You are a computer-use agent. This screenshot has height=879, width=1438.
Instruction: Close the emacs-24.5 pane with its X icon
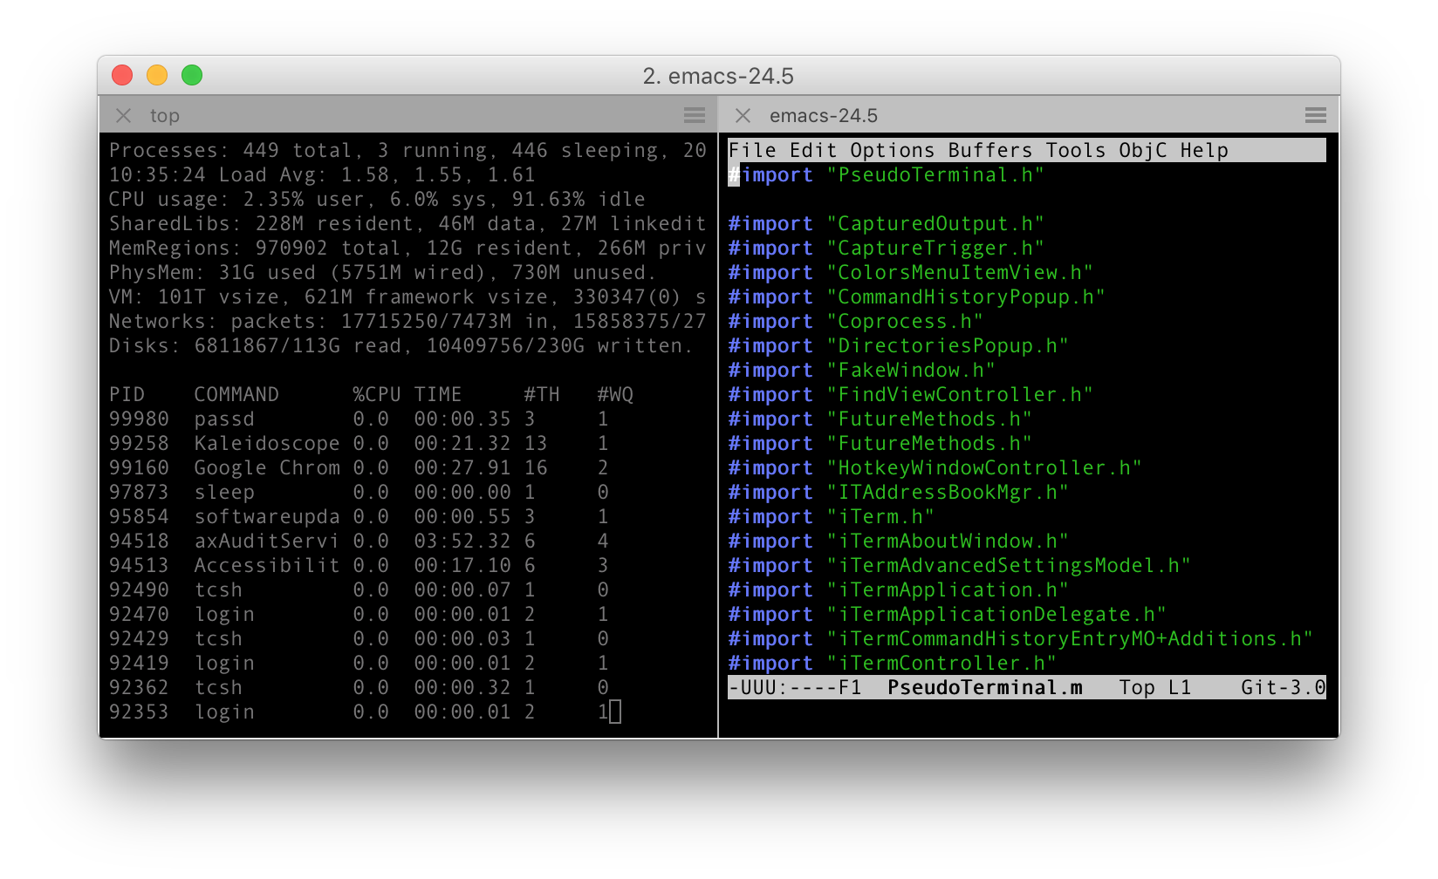[x=743, y=116]
